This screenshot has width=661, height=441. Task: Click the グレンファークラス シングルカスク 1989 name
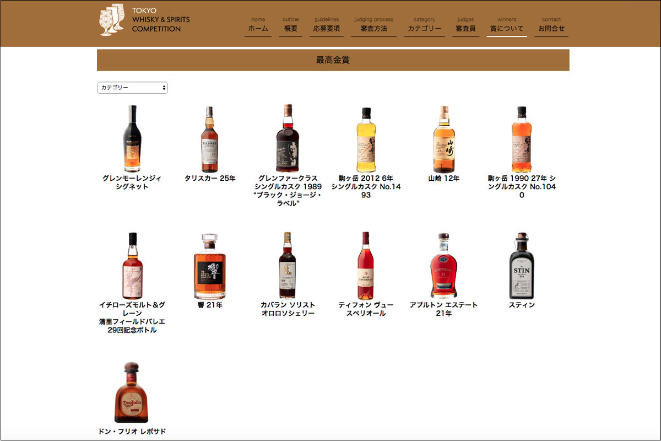click(x=288, y=191)
